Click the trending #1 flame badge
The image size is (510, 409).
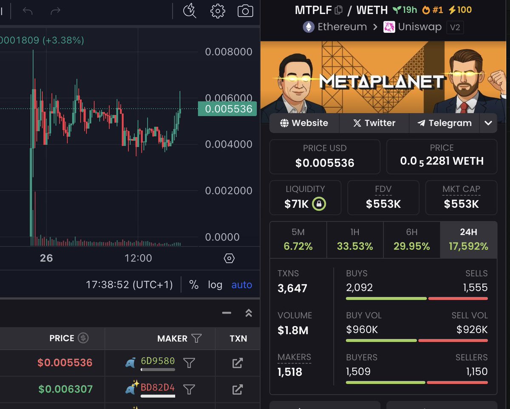[x=433, y=10]
